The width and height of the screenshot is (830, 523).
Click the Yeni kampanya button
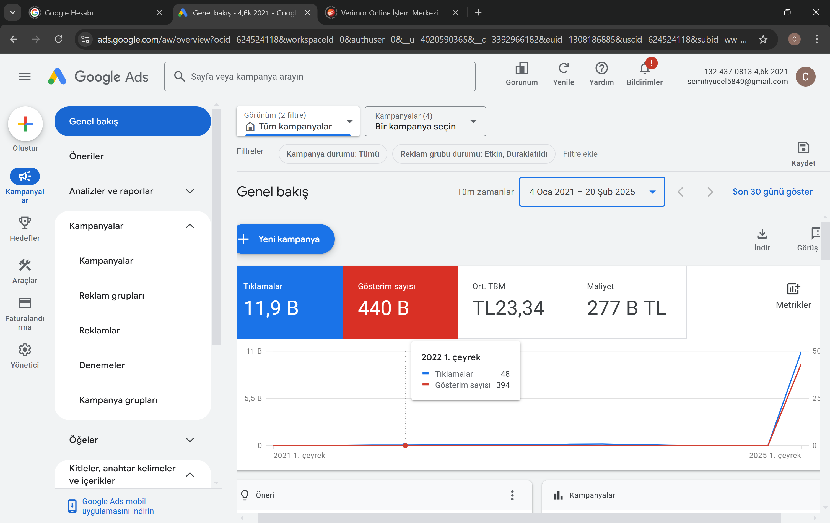285,239
